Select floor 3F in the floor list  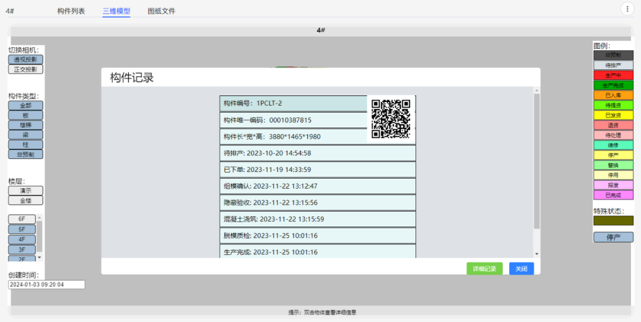point(22,249)
